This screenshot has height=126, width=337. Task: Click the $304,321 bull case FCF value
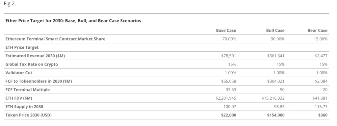pos(276,81)
